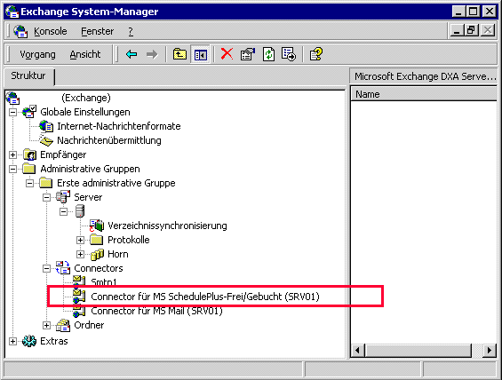502x380 pixels.
Task: Expand the Horn node
Action: 80,254
